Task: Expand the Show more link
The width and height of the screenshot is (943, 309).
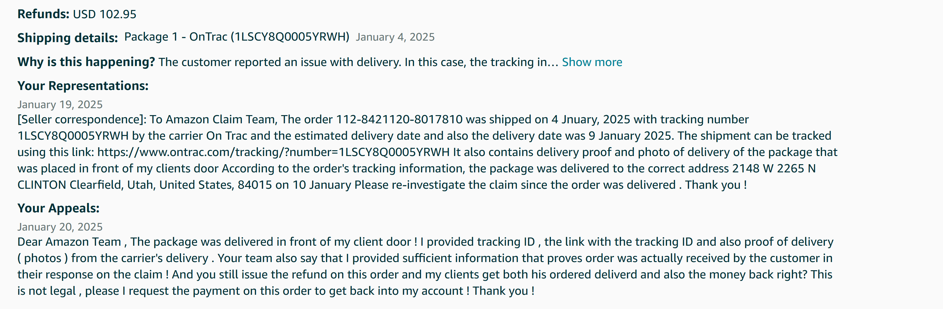Action: [x=592, y=62]
